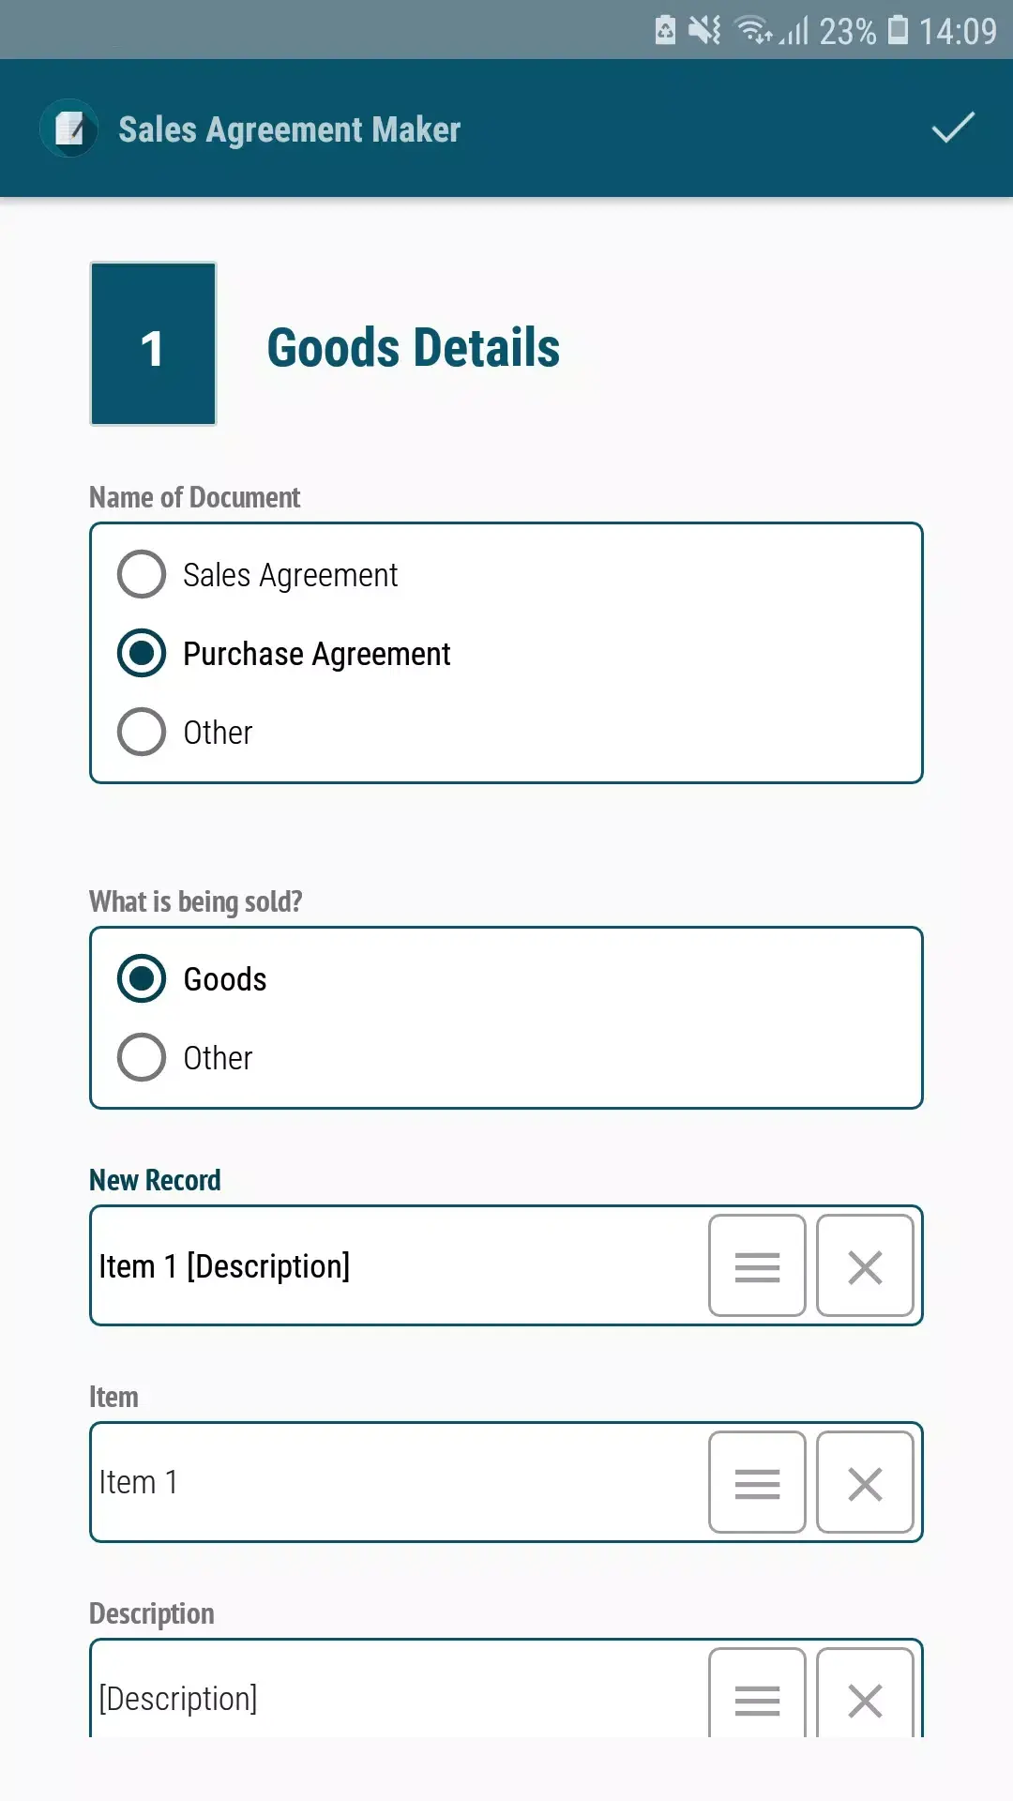Reselect the Purchase Agreement option
Viewport: 1013px width, 1801px height.
coord(141,653)
